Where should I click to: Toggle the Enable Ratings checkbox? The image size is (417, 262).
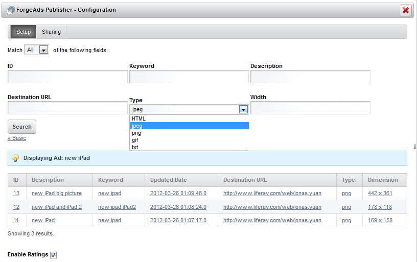coord(54,255)
